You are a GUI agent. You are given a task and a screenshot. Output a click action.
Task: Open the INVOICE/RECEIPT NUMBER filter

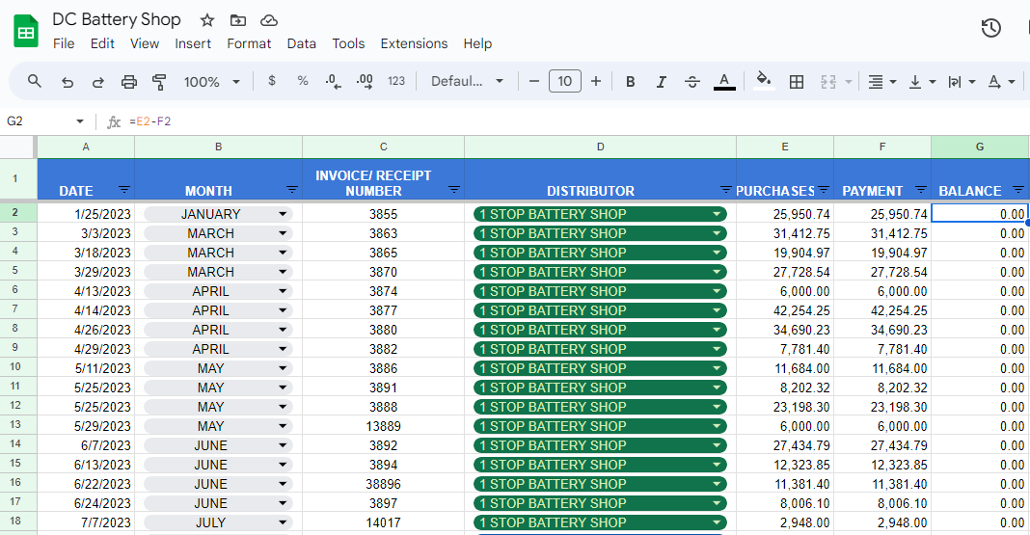click(x=454, y=190)
